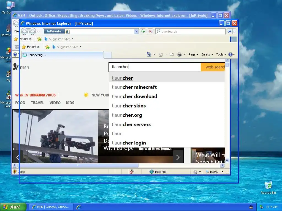
Task: Click the blue Help question mark icon
Action: tap(231, 54)
